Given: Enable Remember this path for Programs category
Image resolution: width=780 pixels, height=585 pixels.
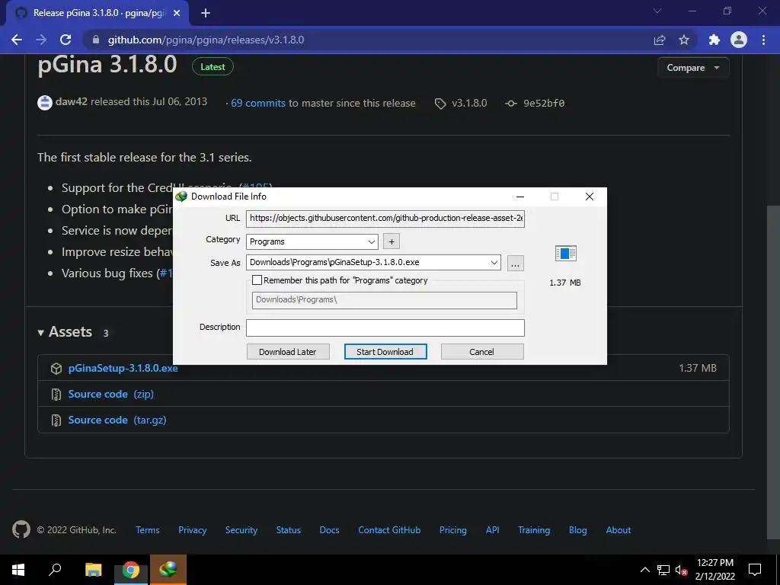Looking at the screenshot, I should coord(257,280).
